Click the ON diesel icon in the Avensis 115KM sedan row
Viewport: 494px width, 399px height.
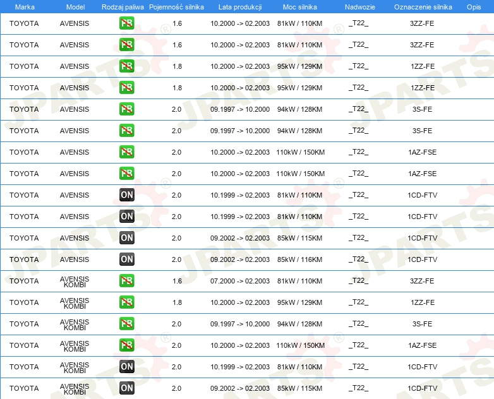pyautogui.click(x=126, y=238)
